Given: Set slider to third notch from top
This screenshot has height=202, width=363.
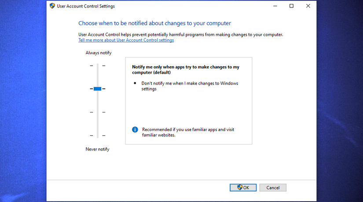Looking at the screenshot, I should point(98,112).
